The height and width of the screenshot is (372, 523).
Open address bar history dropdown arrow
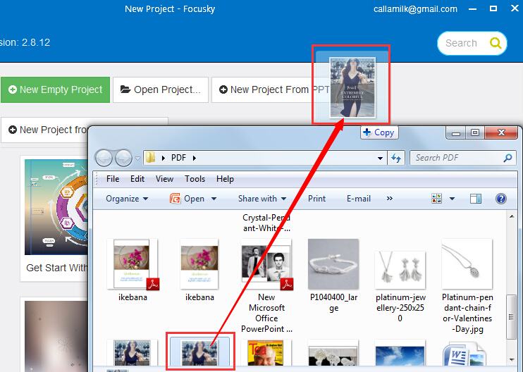pos(380,159)
